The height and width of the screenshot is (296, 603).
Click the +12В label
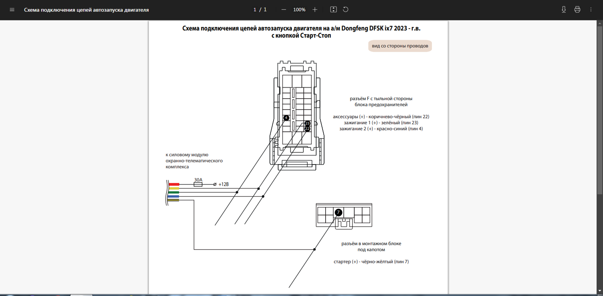pos(223,185)
